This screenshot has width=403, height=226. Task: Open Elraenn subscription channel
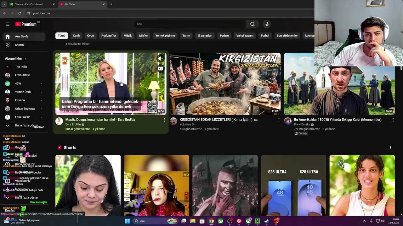24,100
